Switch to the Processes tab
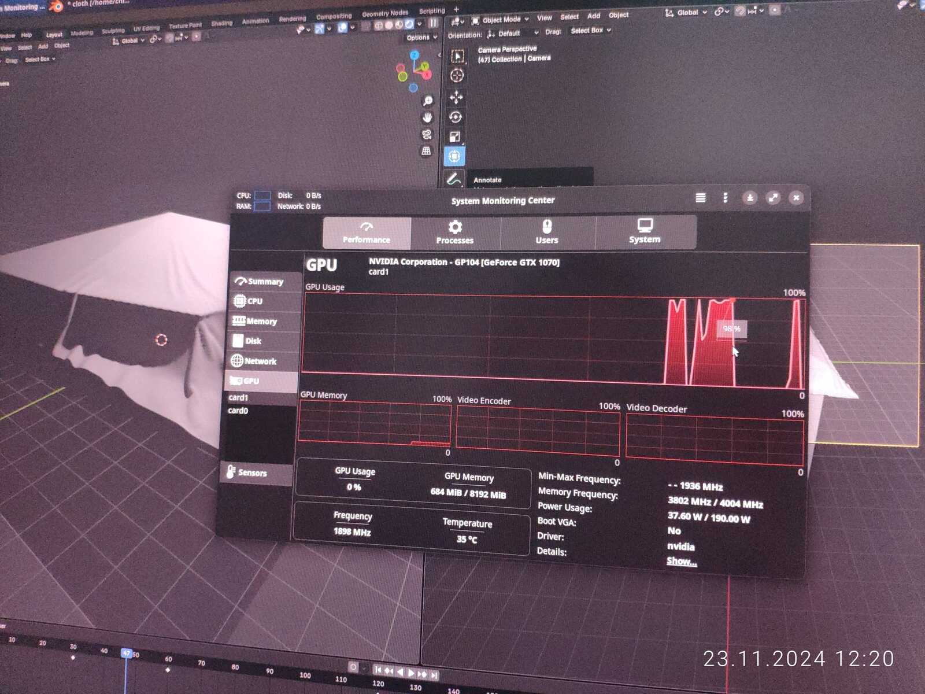 pyautogui.click(x=455, y=232)
